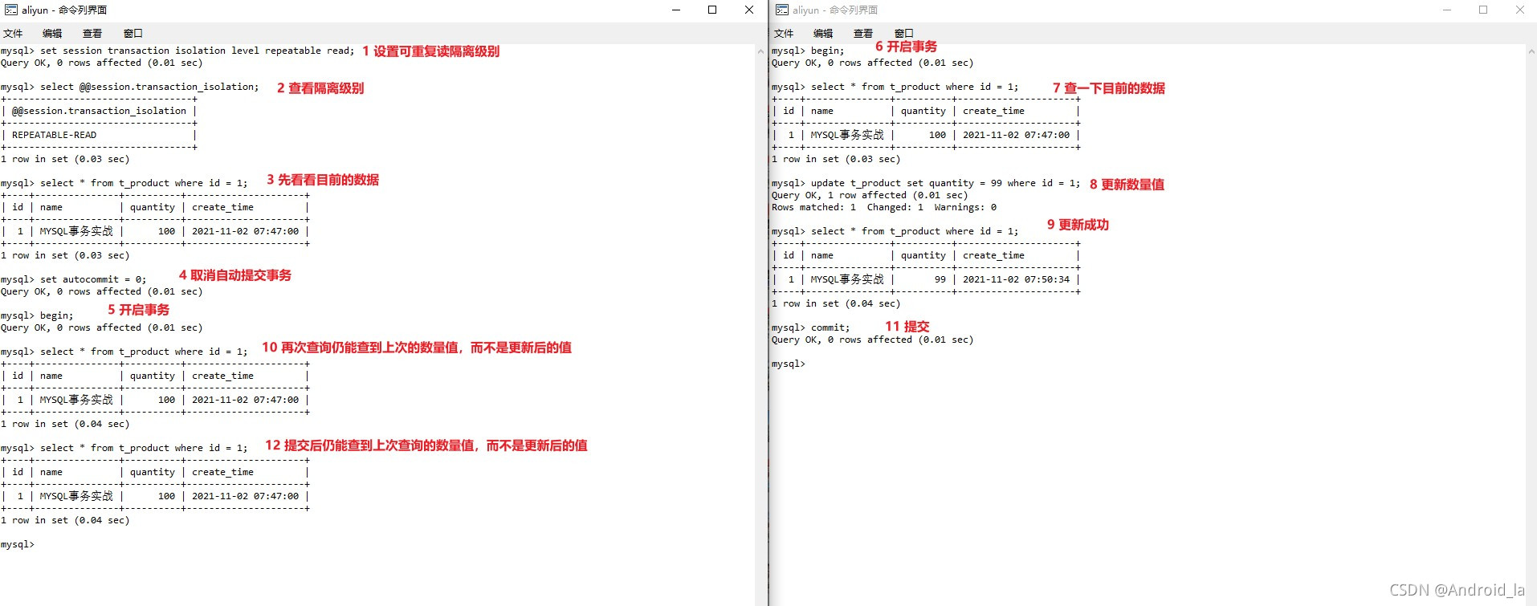Click scroll-up arrow in right window scrollbar

pyautogui.click(x=1531, y=51)
